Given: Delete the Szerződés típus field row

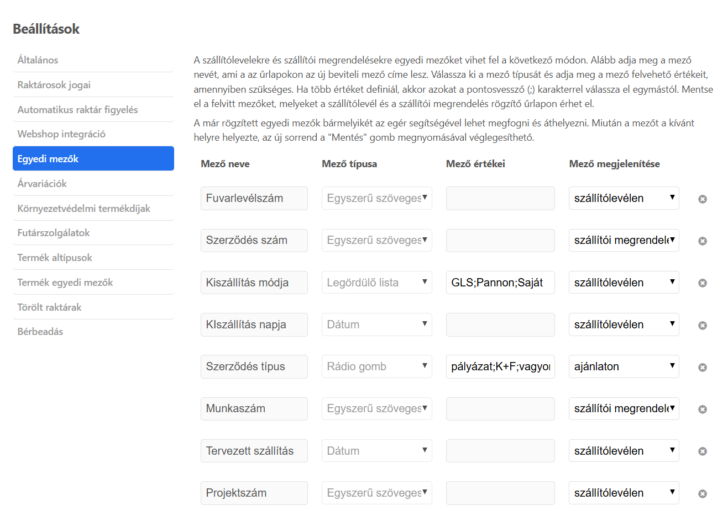Looking at the screenshot, I should pos(703,367).
